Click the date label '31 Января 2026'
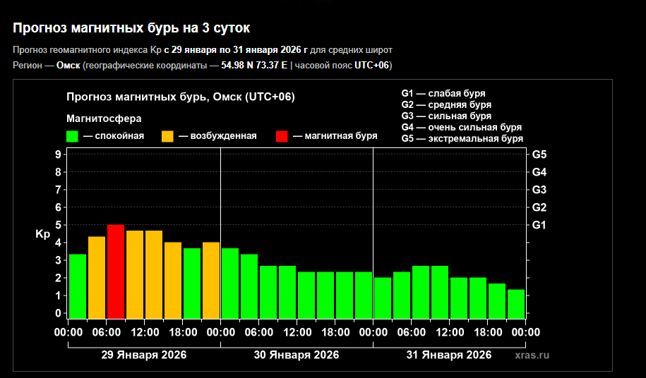646x378 pixels. pos(448,355)
